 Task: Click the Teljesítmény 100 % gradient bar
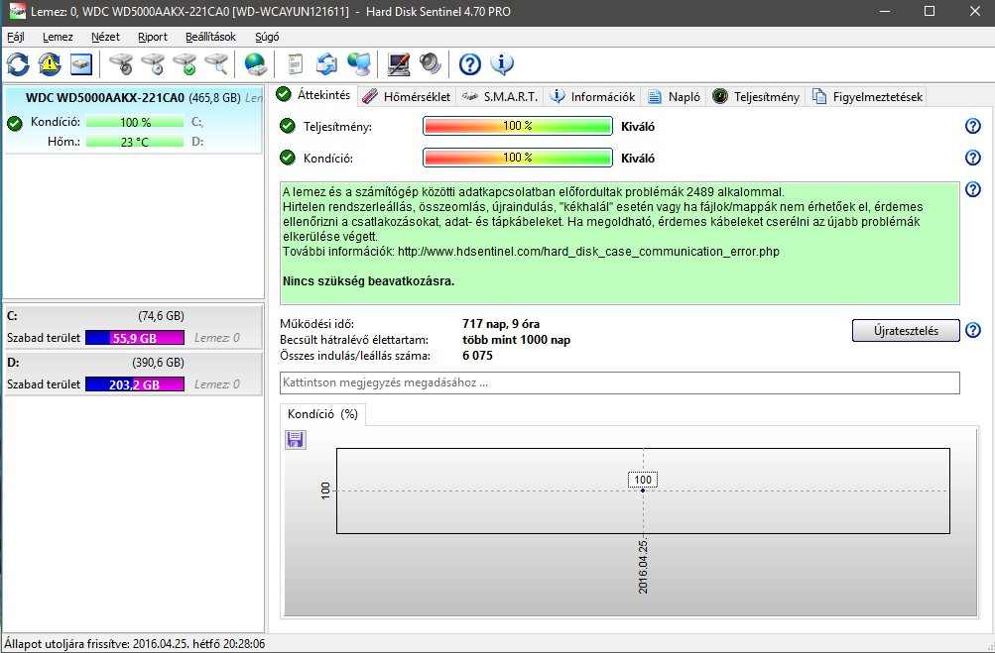518,126
